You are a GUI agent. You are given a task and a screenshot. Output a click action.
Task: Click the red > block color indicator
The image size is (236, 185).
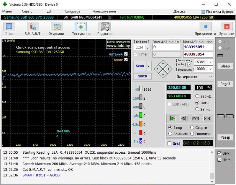pyautogui.click(x=141, y=132)
